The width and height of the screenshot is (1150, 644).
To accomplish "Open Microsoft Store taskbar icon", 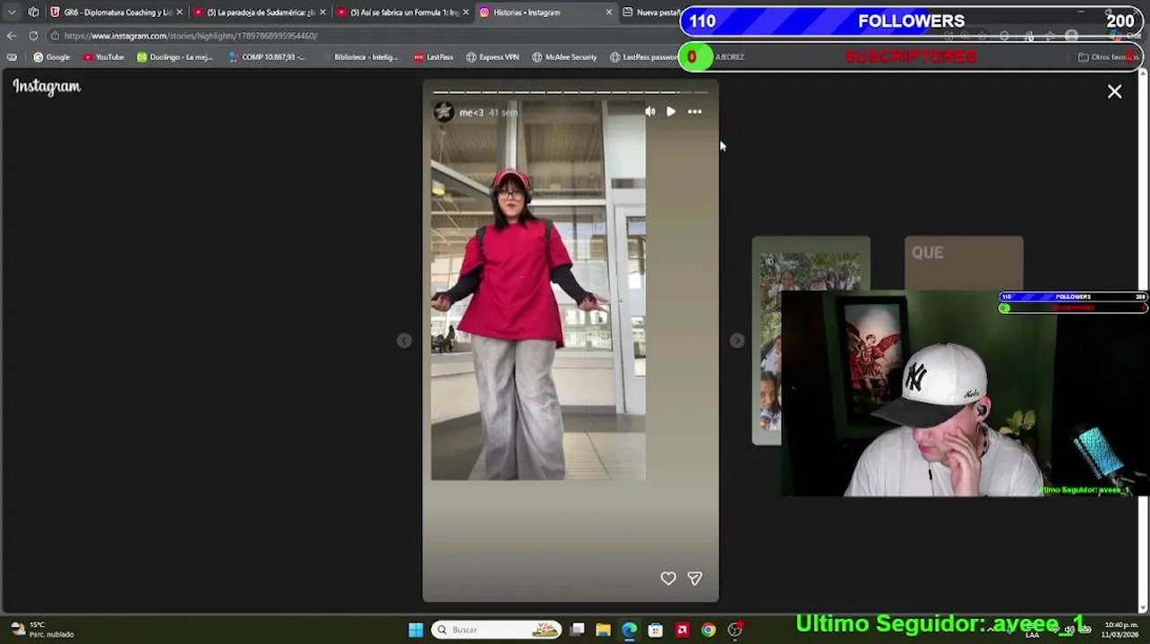I will (x=656, y=630).
